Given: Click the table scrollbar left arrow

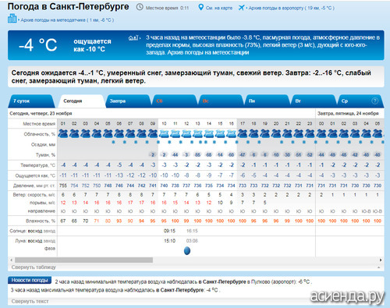Looking at the screenshot, I should (x=11, y=260).
